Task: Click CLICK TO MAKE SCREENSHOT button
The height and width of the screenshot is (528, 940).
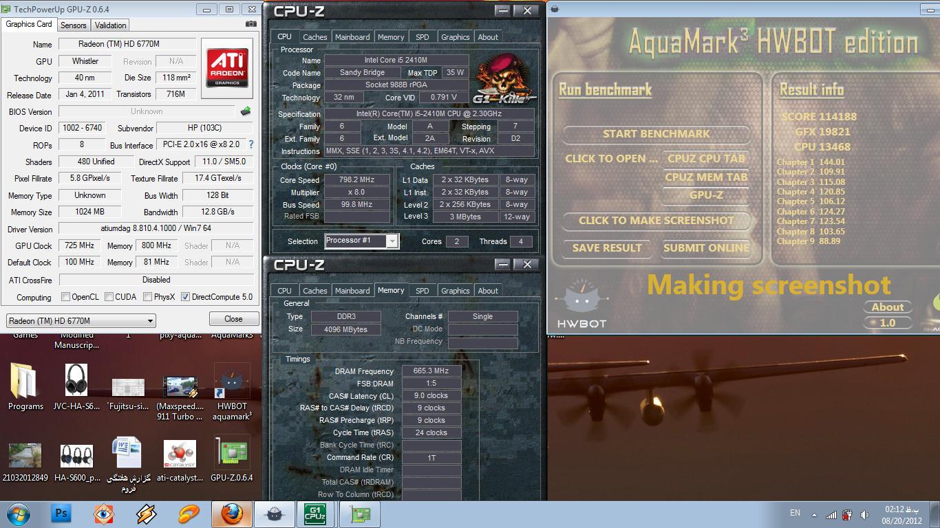Action: (656, 221)
